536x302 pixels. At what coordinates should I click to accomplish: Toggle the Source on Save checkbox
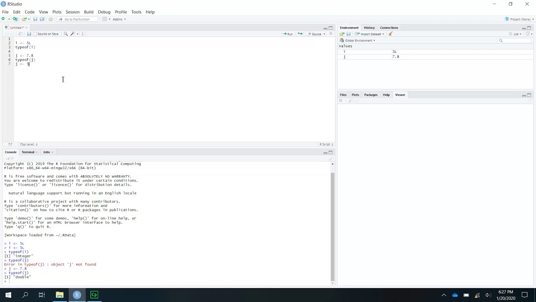(x=35, y=34)
